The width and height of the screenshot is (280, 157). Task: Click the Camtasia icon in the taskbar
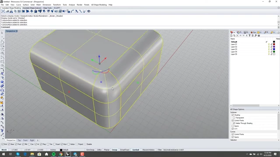[82, 154]
